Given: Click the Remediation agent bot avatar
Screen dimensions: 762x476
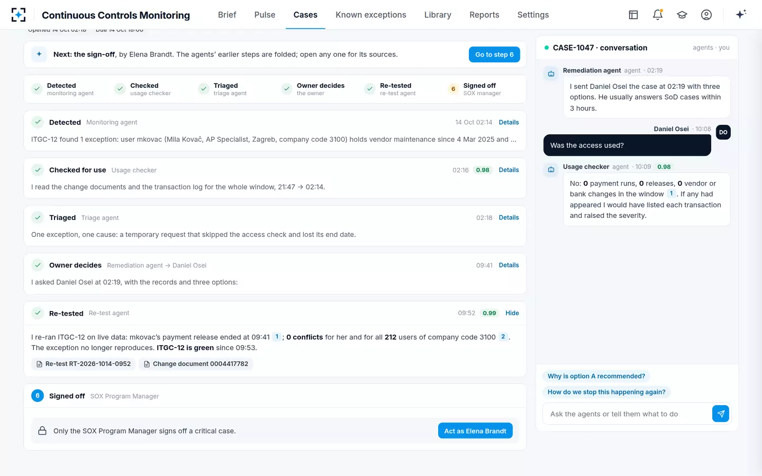Looking at the screenshot, I should [551, 74].
